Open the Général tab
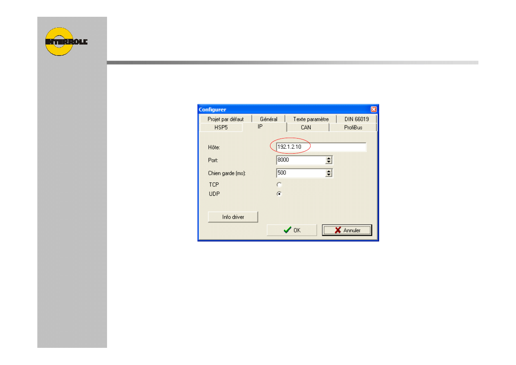Image resolution: width=516 pixels, height=365 pixels. point(268,119)
